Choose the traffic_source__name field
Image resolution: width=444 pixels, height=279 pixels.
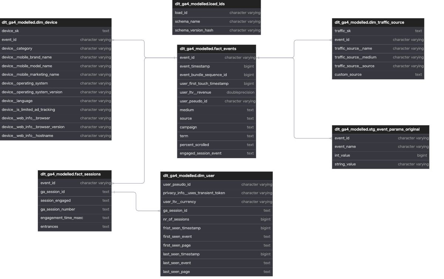click(x=378, y=48)
